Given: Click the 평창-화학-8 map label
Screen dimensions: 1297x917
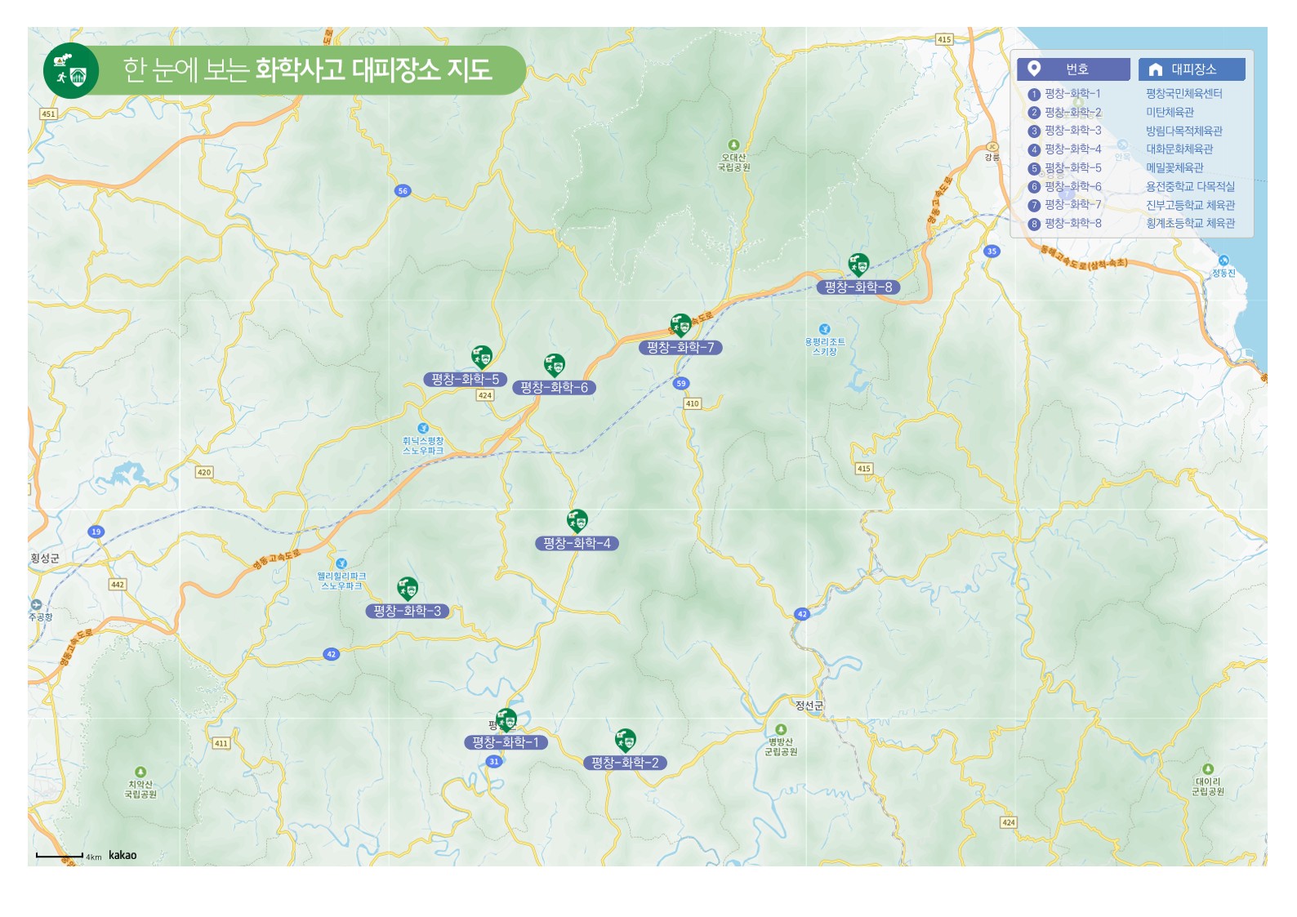Looking at the screenshot, I should (858, 287).
